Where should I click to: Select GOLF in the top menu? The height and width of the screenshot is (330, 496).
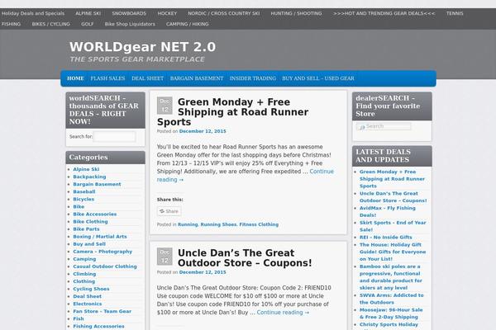(87, 24)
